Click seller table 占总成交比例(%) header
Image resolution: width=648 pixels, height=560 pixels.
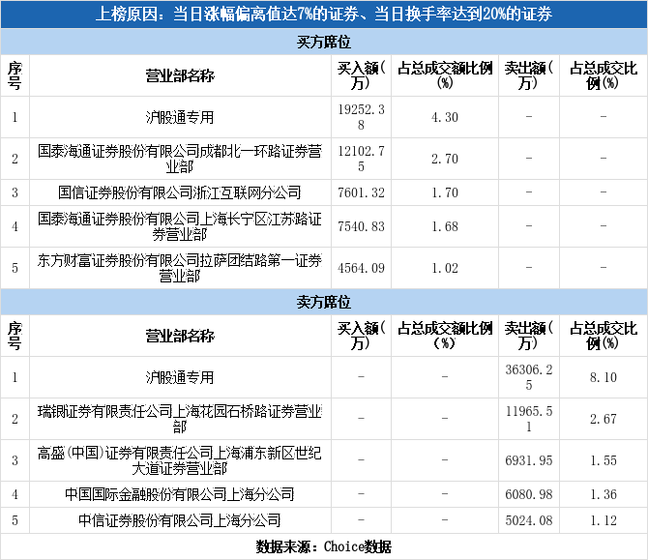point(604,336)
